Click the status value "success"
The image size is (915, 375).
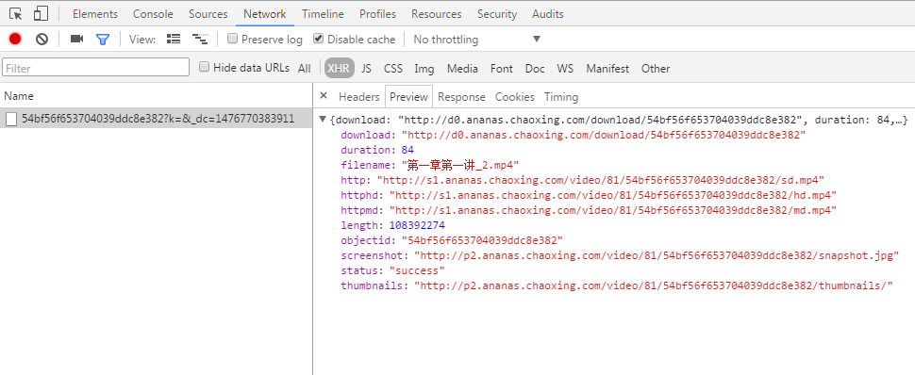click(x=417, y=271)
